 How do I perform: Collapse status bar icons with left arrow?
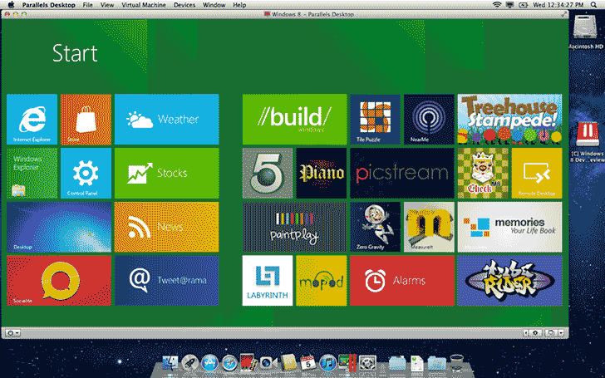526,333
